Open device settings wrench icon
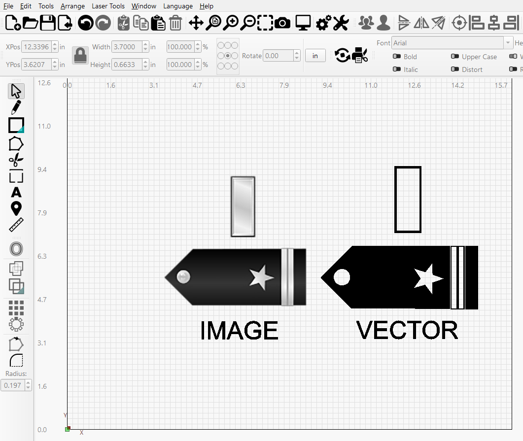523x441 pixels. (341, 23)
